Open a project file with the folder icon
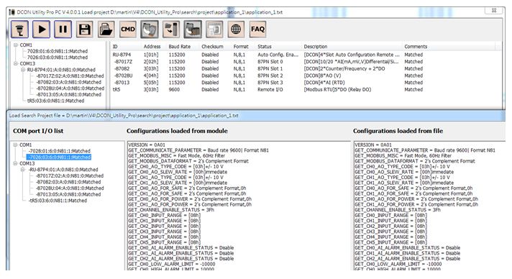The height and width of the screenshot is (279, 512). coord(106,29)
